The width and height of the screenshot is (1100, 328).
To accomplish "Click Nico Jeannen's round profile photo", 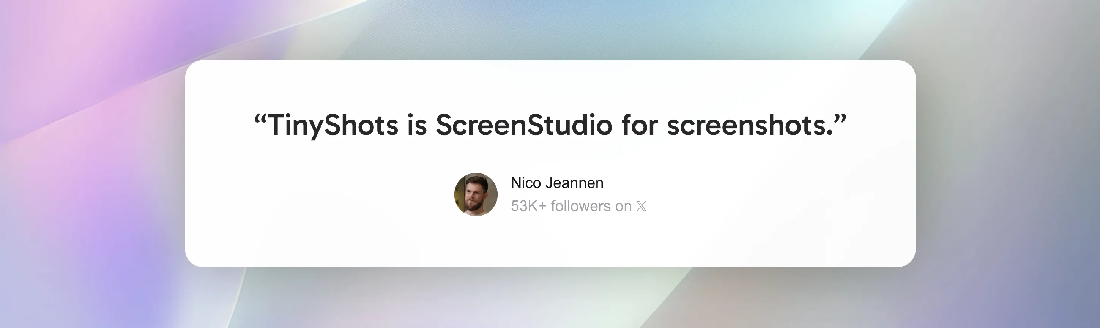I will pos(476,194).
